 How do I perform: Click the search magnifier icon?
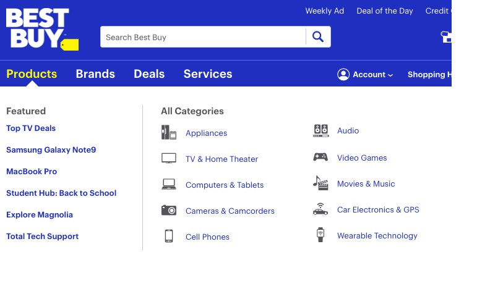(x=318, y=37)
